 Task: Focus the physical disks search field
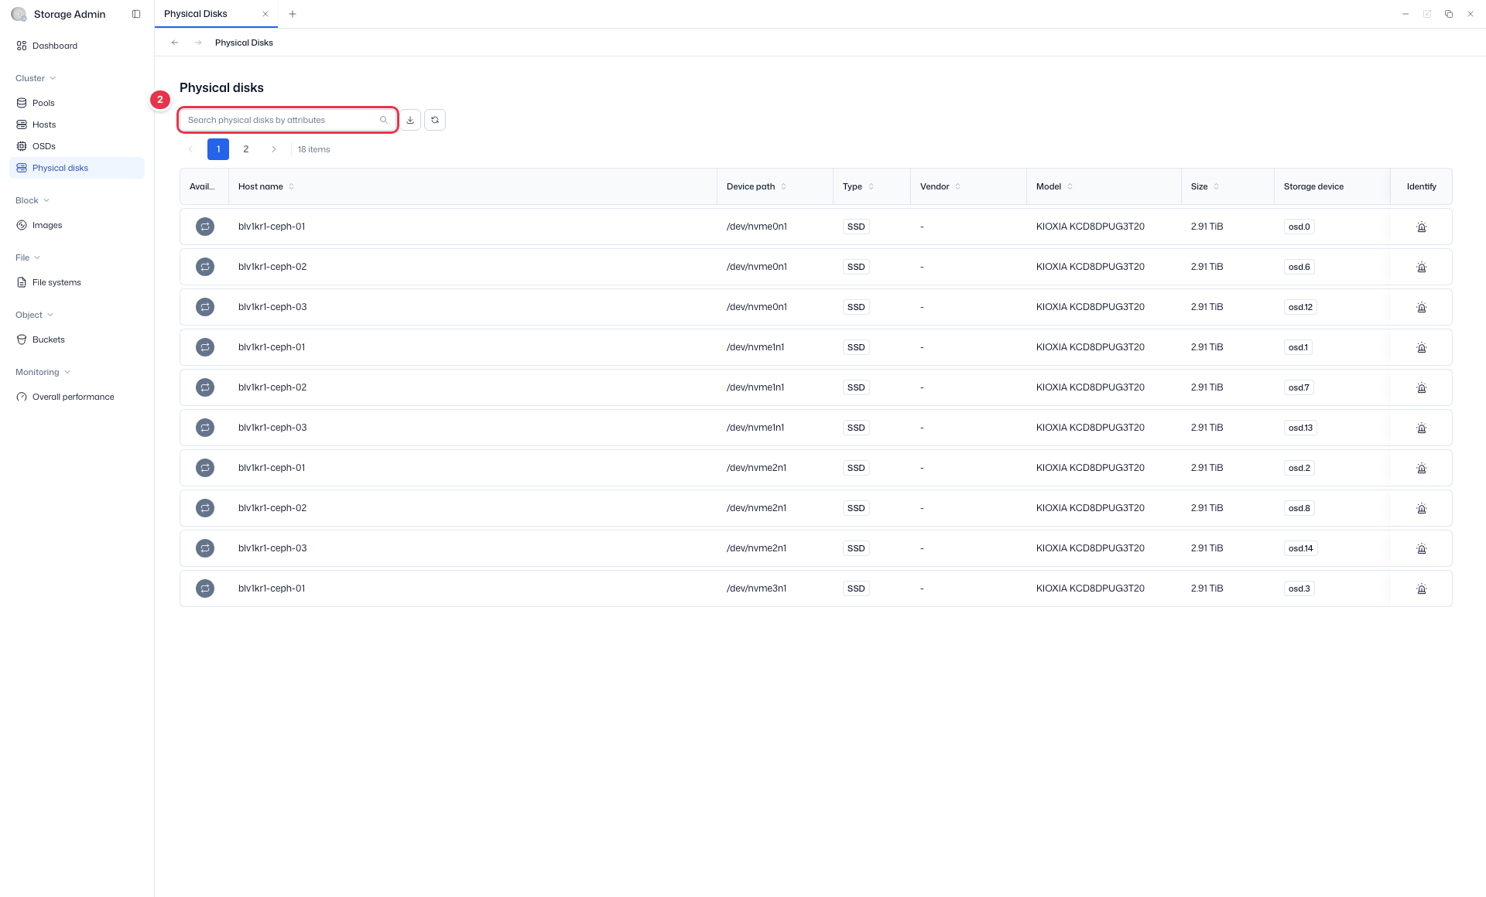[288, 120]
